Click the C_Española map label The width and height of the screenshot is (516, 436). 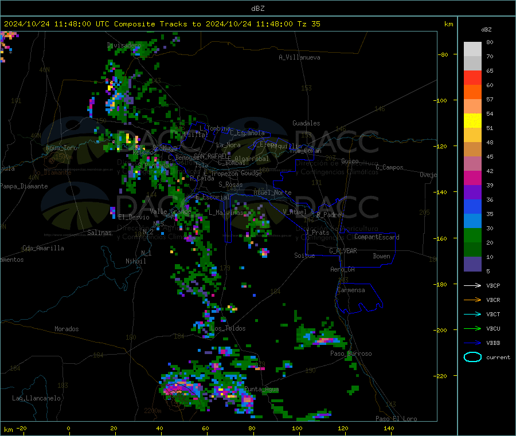point(247,133)
